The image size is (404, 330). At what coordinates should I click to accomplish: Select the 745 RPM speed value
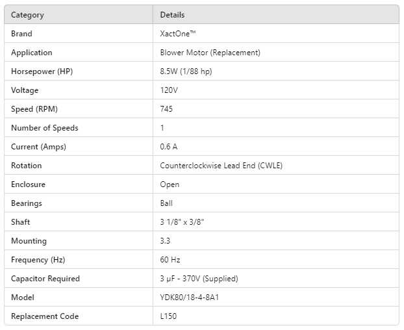(166, 109)
